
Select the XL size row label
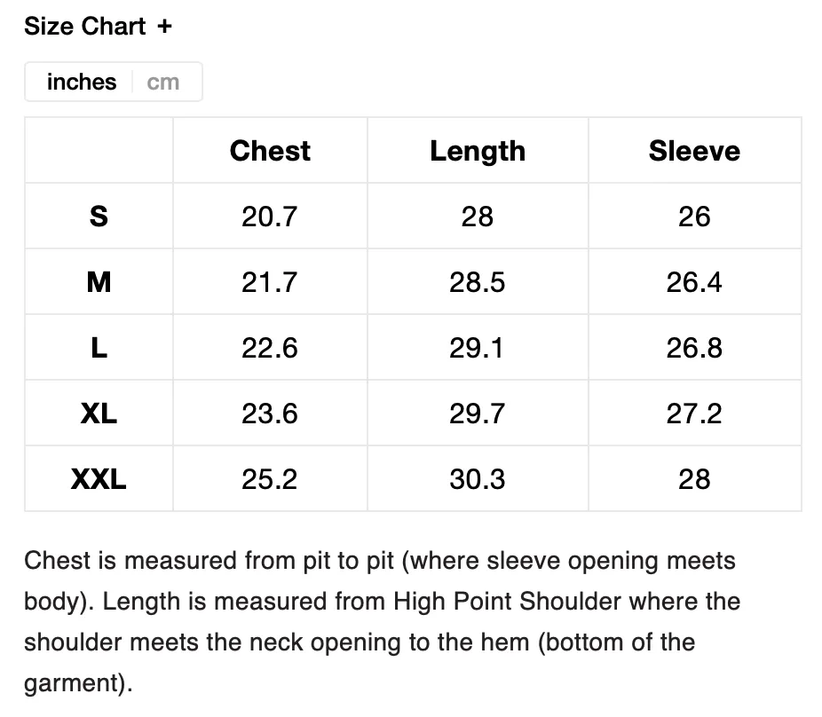99,414
